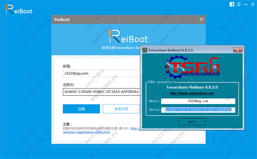This screenshot has width=257, height=159.
Task: Close the ReiBoot registration dialog
Action: [201, 20]
